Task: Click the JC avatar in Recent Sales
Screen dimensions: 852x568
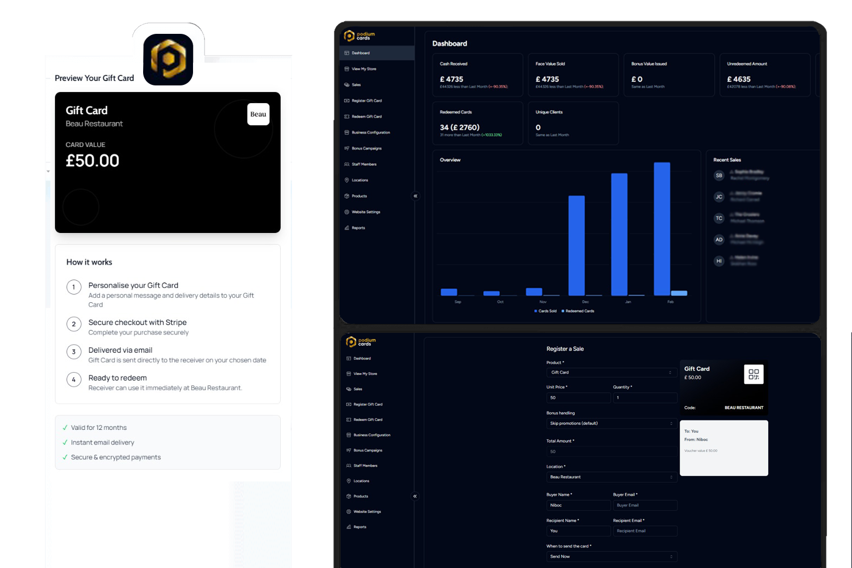Action: (719, 197)
